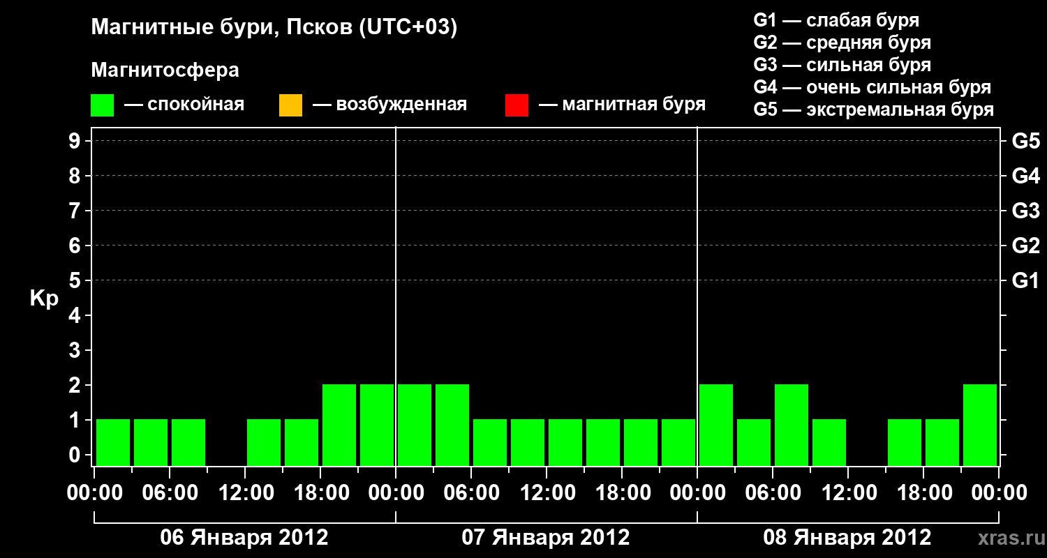
Task: Select the 'G2 — средняя буря' line
Action: coord(842,43)
